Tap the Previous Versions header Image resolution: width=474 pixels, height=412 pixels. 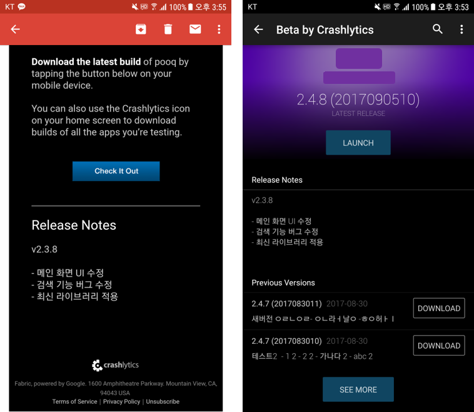(x=283, y=283)
